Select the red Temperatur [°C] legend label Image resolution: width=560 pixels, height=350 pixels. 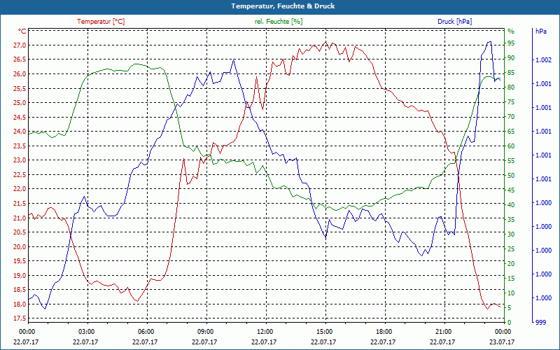point(101,22)
